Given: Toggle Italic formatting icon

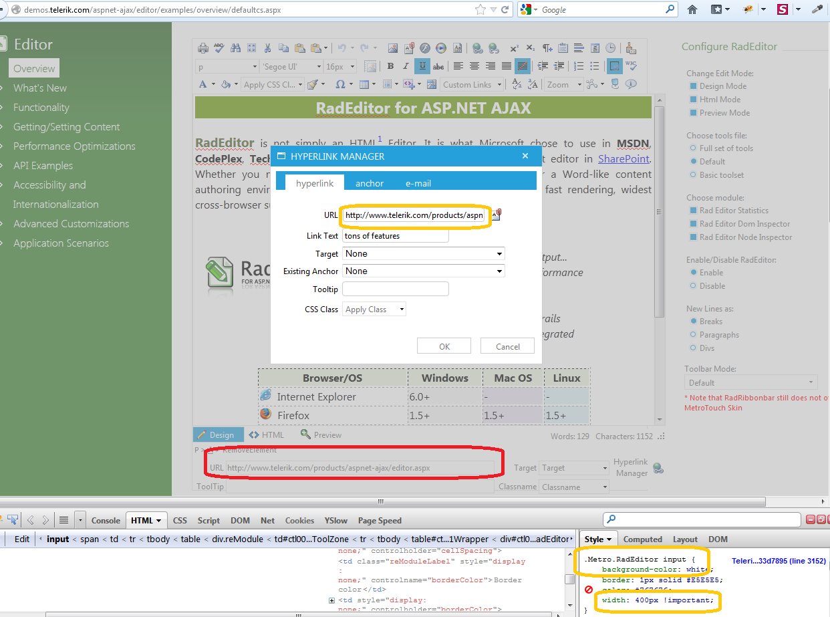Looking at the screenshot, I should pyautogui.click(x=406, y=66).
